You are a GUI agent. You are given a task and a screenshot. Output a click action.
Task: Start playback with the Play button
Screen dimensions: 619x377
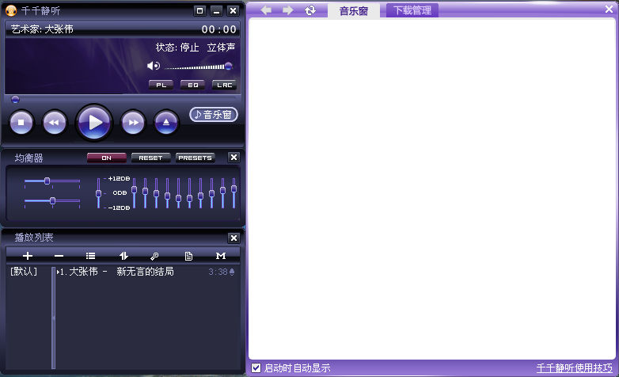click(94, 122)
